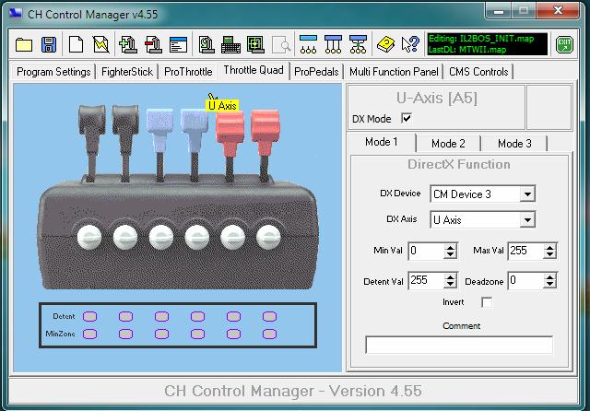The height and width of the screenshot is (411, 590).
Task: Switch to the ProThrottle tab
Action: coord(188,72)
